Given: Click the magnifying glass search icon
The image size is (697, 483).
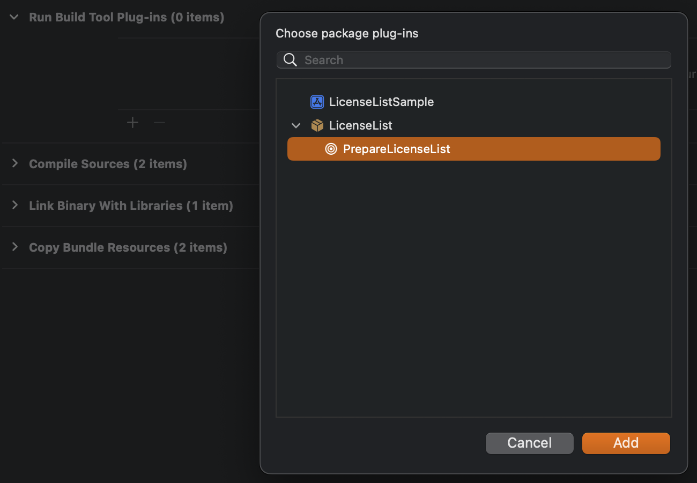Looking at the screenshot, I should 290,60.
